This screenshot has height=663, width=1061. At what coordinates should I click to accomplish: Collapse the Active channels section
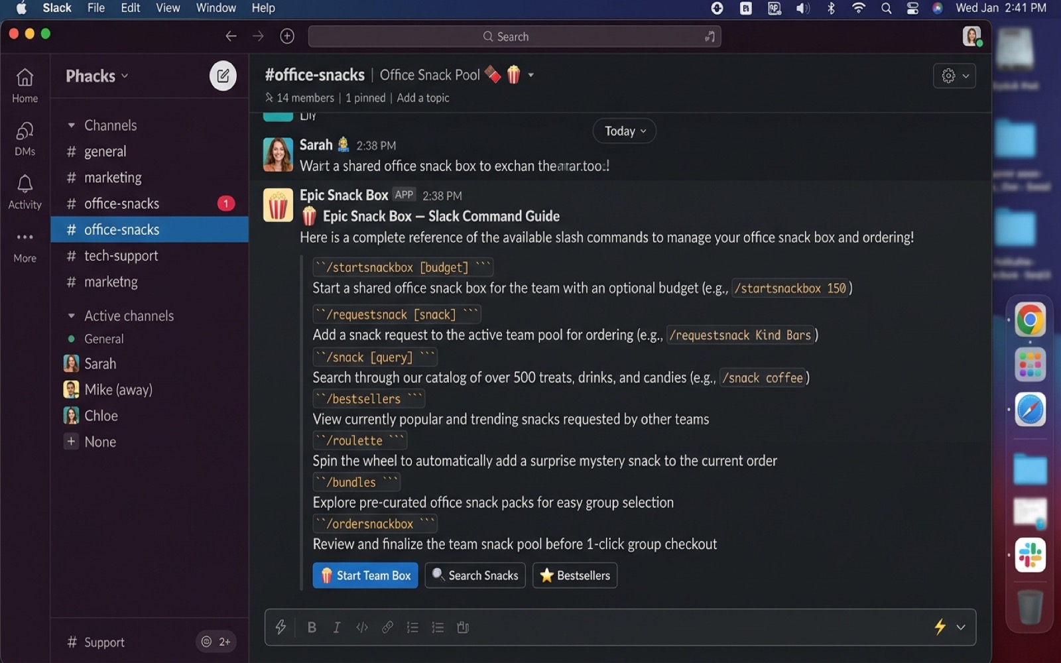click(71, 316)
